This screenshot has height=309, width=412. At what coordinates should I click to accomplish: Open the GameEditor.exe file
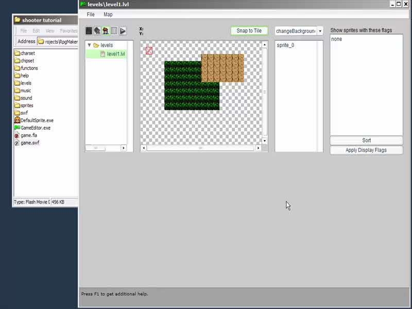coord(35,128)
